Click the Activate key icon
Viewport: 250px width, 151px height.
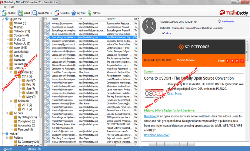pyautogui.click(x=89, y=13)
